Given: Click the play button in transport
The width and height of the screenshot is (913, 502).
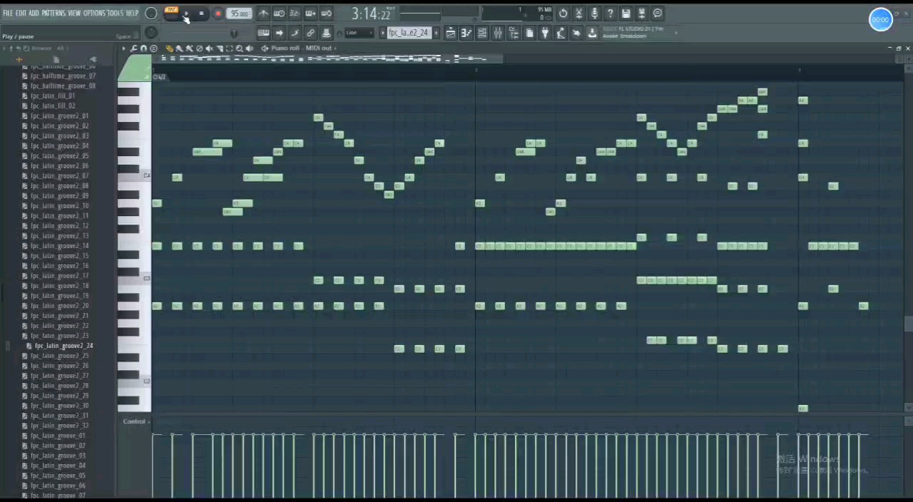Looking at the screenshot, I should coord(185,14).
